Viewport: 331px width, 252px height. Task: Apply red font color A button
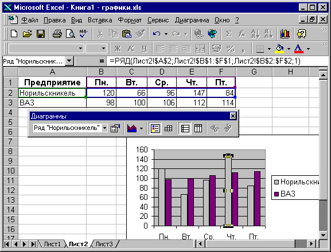(299, 49)
